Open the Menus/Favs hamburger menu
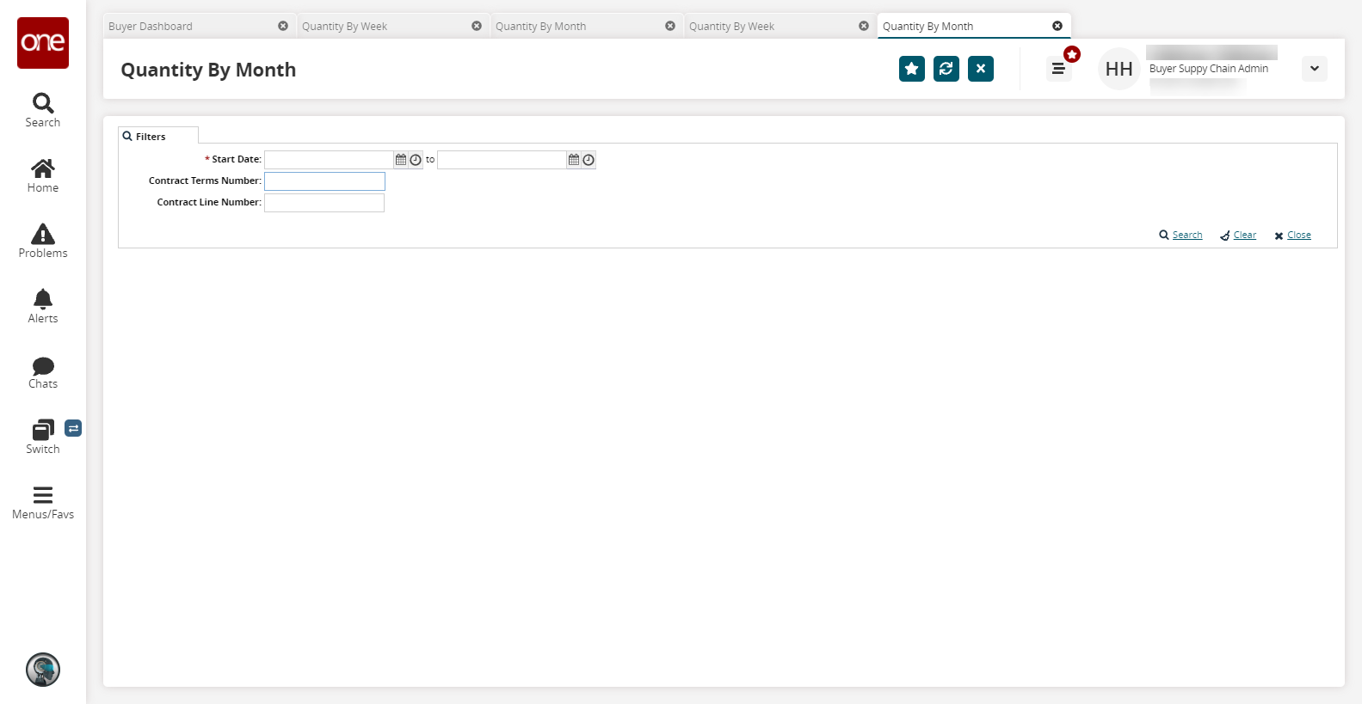 43,502
